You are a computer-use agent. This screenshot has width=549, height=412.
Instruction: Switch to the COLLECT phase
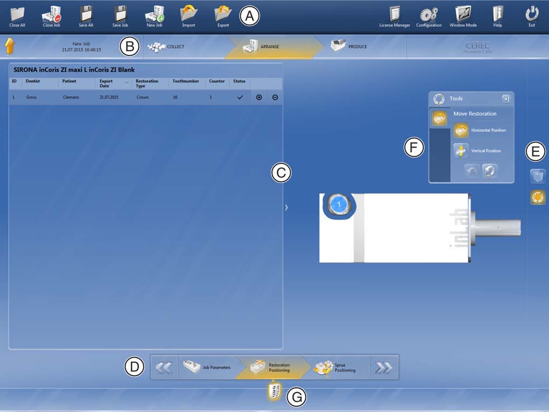click(166, 46)
